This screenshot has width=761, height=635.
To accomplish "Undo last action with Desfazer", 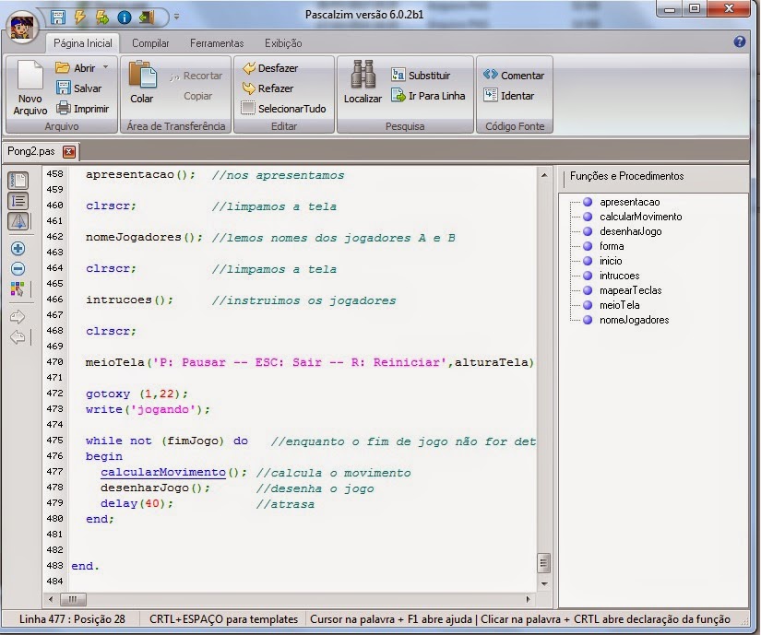I will 270,68.
